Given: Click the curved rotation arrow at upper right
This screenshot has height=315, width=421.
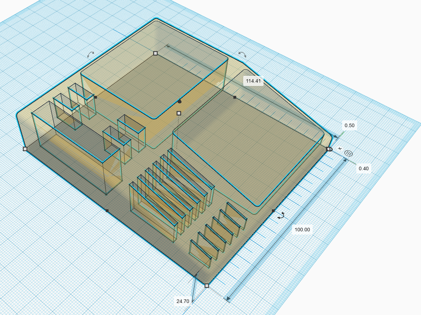Looking at the screenshot, I should 242,54.
